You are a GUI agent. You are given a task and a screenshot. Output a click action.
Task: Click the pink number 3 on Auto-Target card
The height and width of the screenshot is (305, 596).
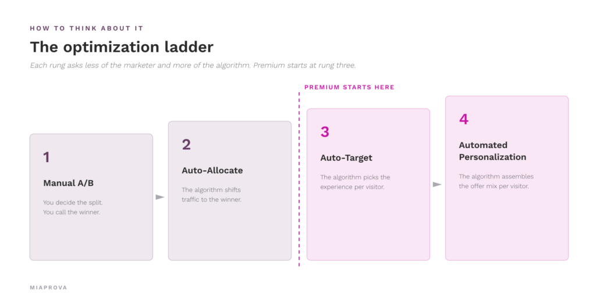[325, 132]
